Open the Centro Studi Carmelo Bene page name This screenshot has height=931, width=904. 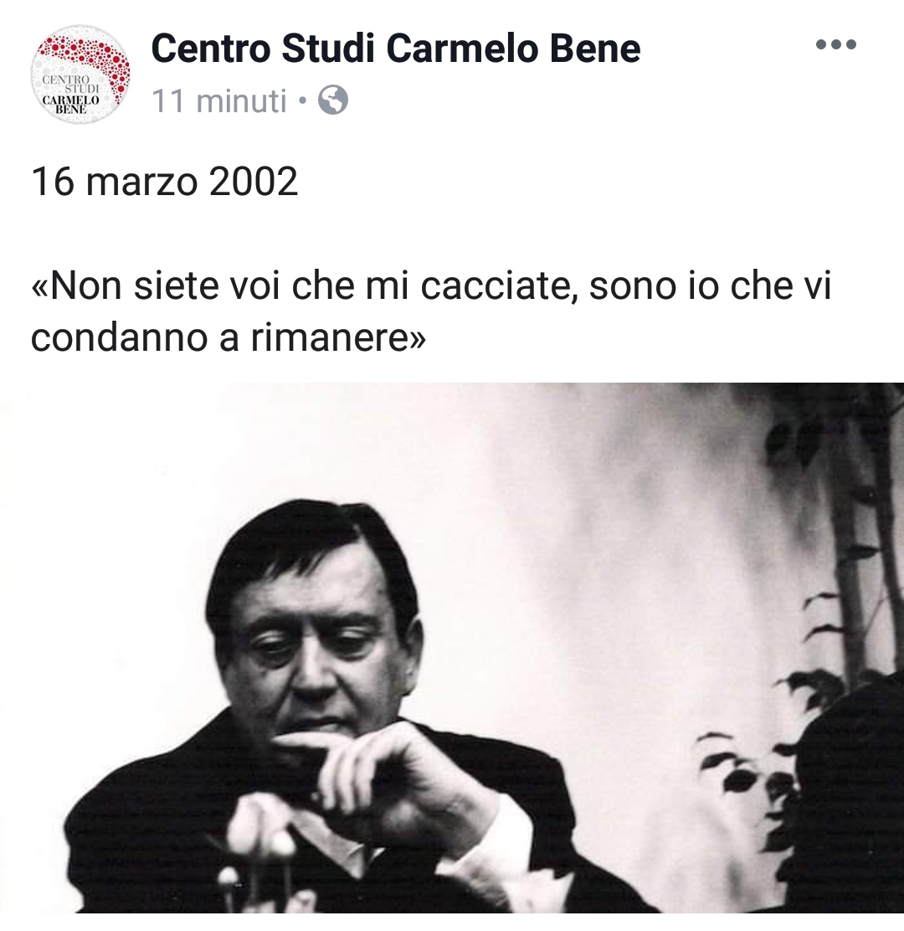396,48
